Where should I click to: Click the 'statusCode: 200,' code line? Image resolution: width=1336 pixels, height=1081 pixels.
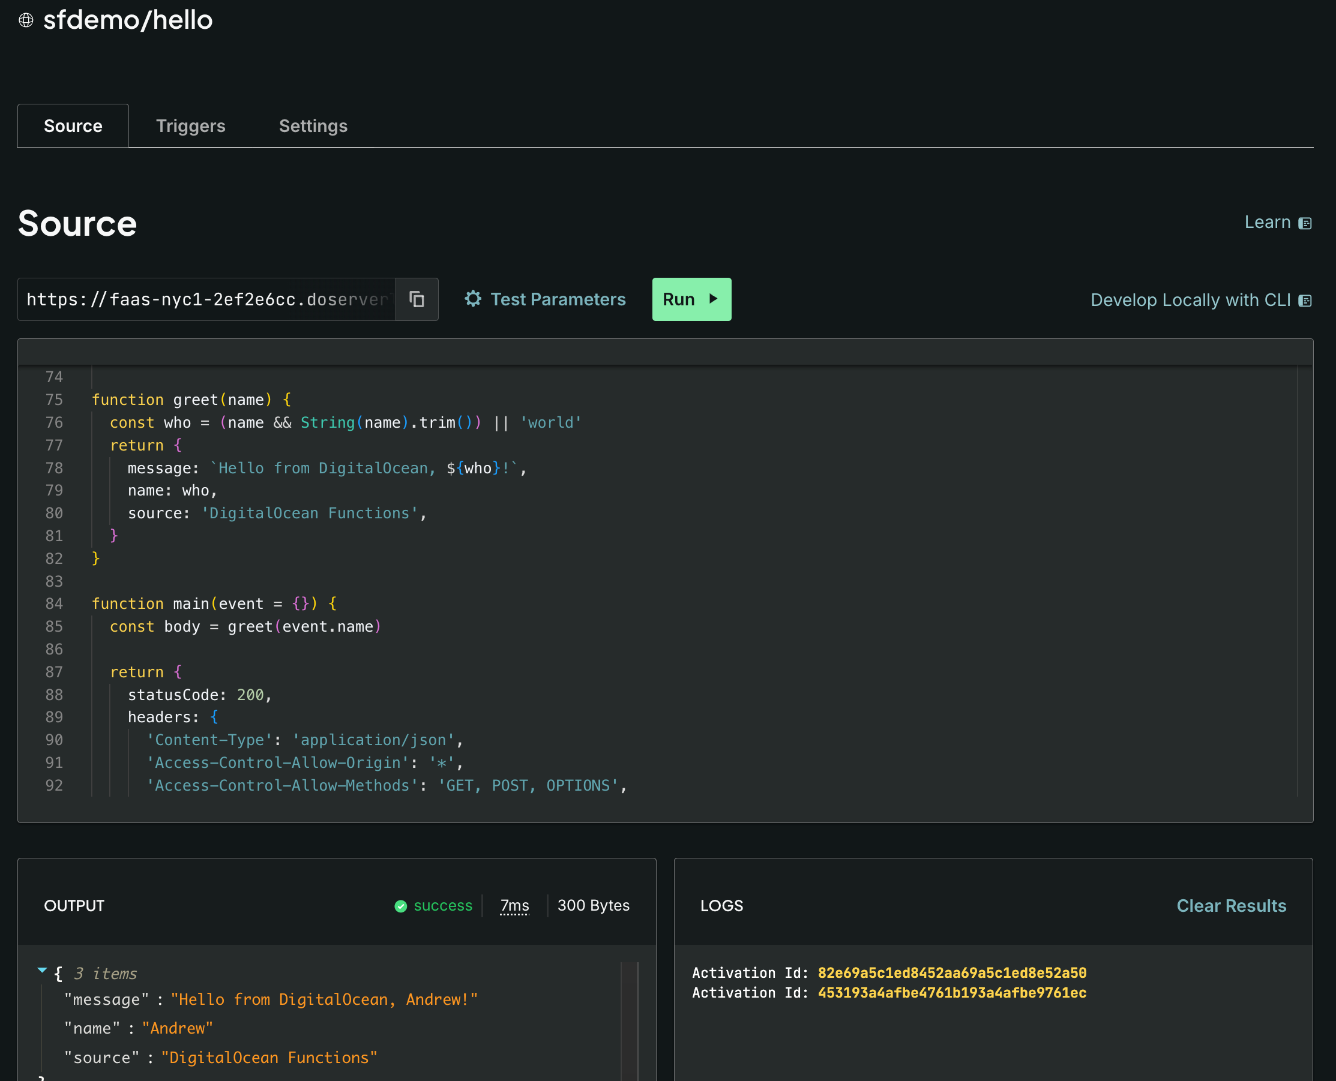pyautogui.click(x=200, y=695)
